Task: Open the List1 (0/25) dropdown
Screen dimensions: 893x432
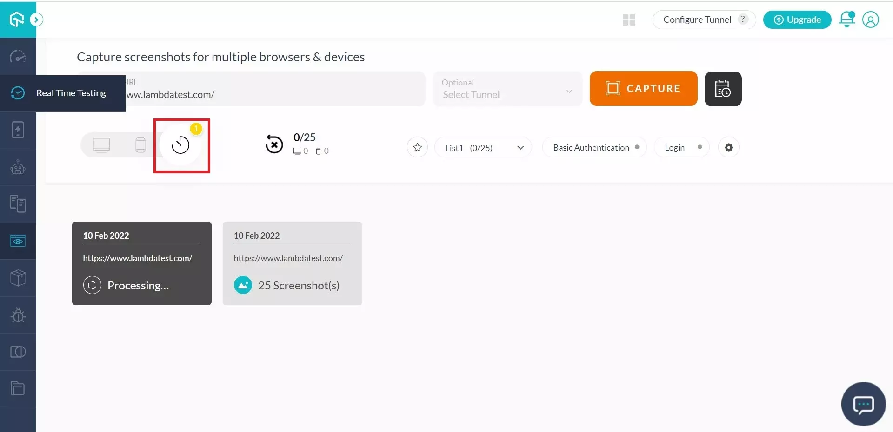Action: (483, 148)
